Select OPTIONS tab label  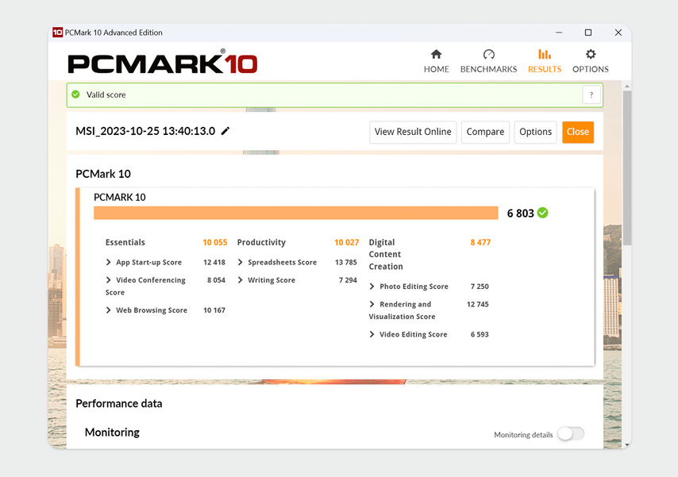click(x=590, y=69)
